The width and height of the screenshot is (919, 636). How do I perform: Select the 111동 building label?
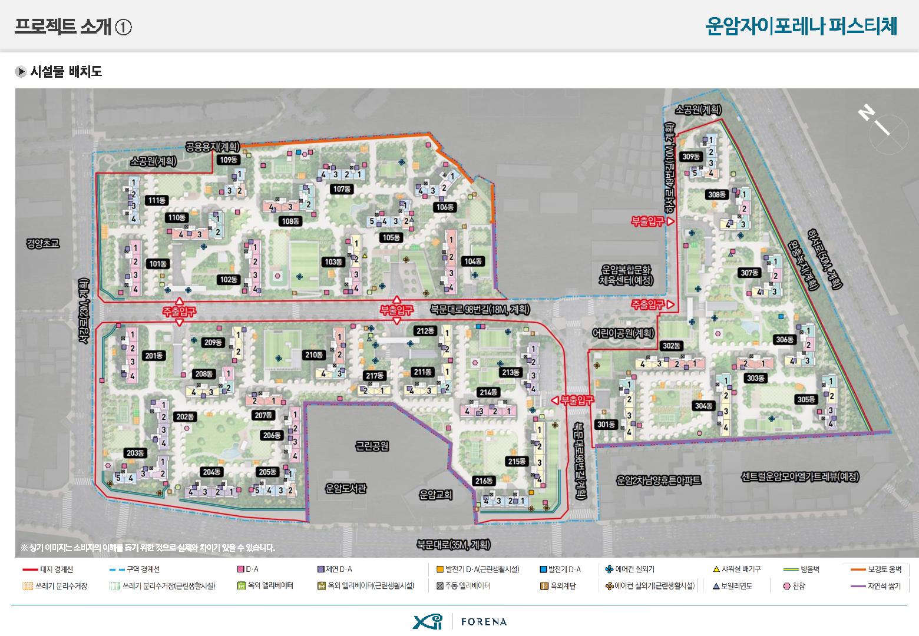click(157, 200)
